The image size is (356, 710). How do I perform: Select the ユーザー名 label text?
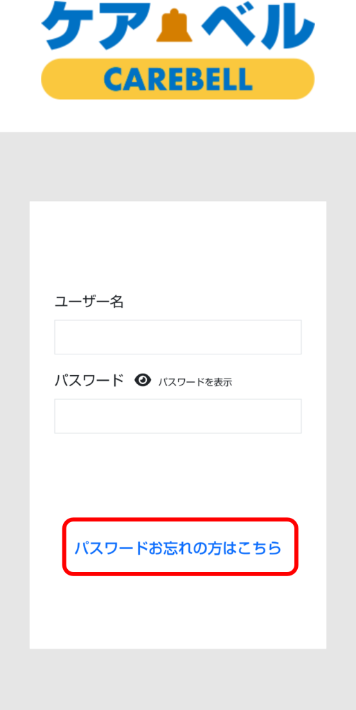point(89,302)
